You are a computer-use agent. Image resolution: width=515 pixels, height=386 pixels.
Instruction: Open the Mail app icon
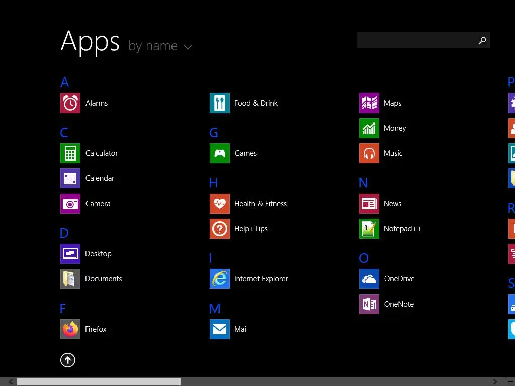pyautogui.click(x=220, y=329)
